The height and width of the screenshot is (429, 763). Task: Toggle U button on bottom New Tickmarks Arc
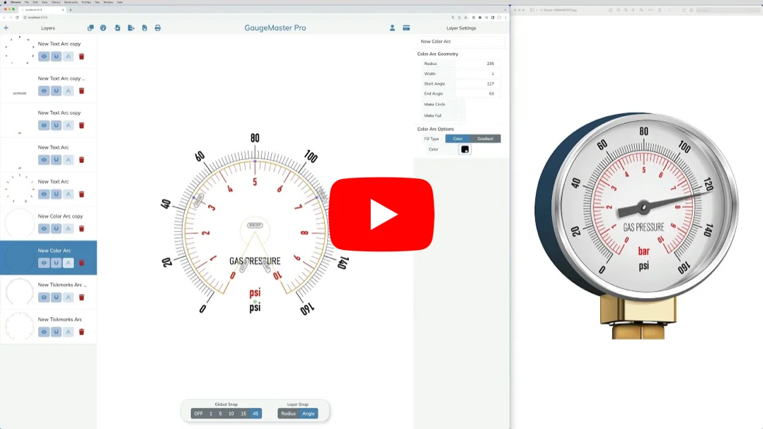click(x=57, y=332)
